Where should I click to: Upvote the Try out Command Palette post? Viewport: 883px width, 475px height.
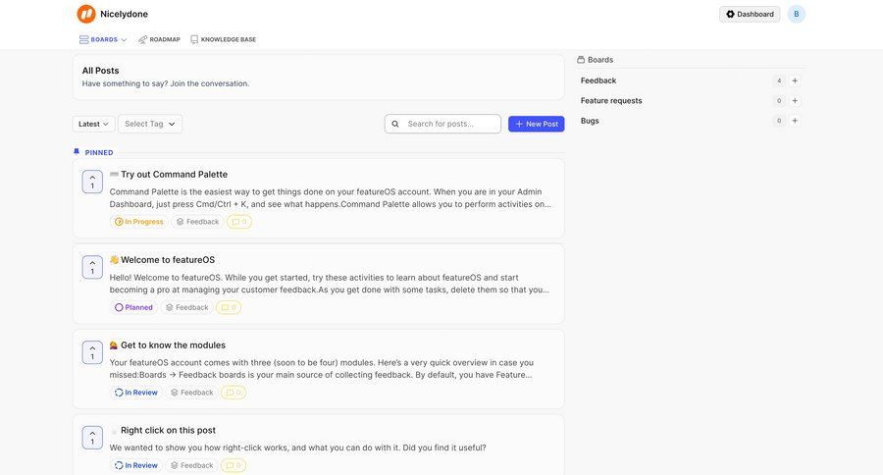click(92, 182)
